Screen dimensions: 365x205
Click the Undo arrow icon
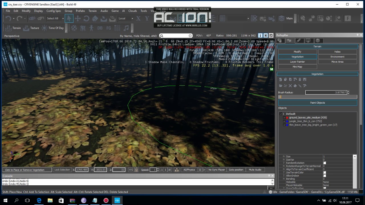click(x=8, y=19)
